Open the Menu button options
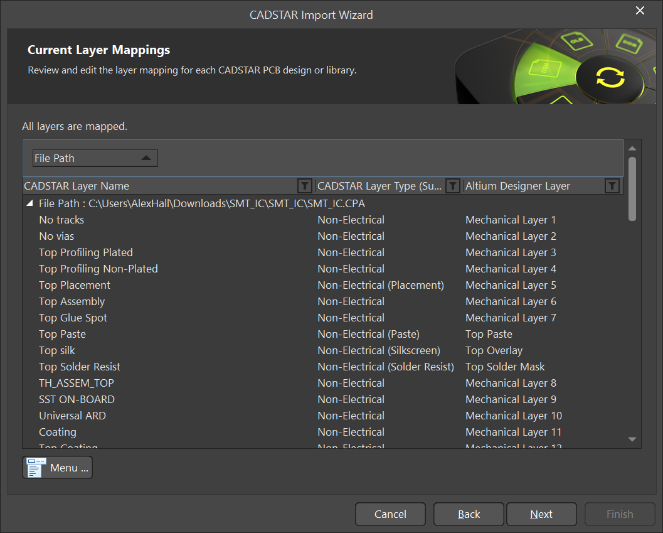The height and width of the screenshot is (533, 663). click(x=63, y=466)
